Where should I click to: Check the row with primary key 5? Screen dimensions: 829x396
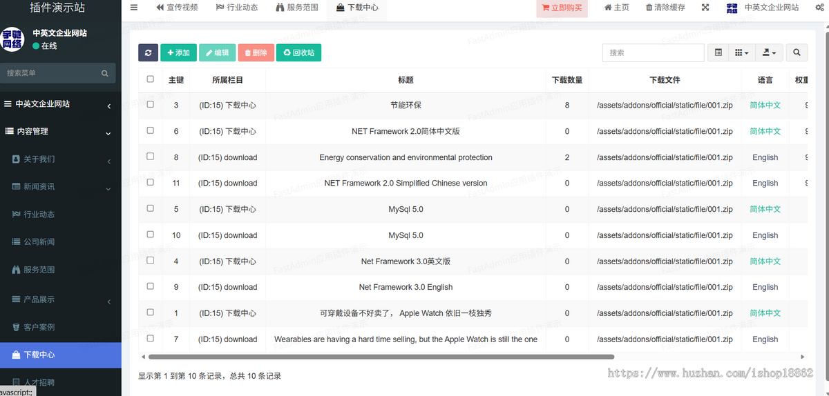click(151, 208)
